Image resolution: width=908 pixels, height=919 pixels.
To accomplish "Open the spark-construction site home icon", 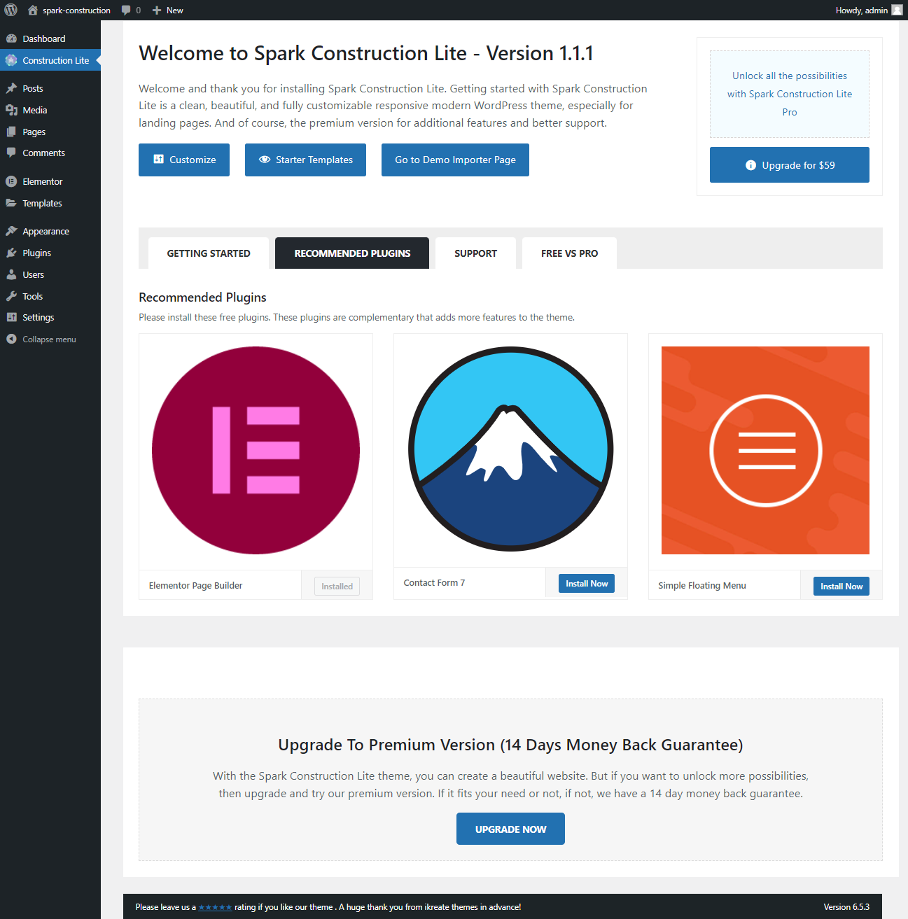I will click(32, 10).
